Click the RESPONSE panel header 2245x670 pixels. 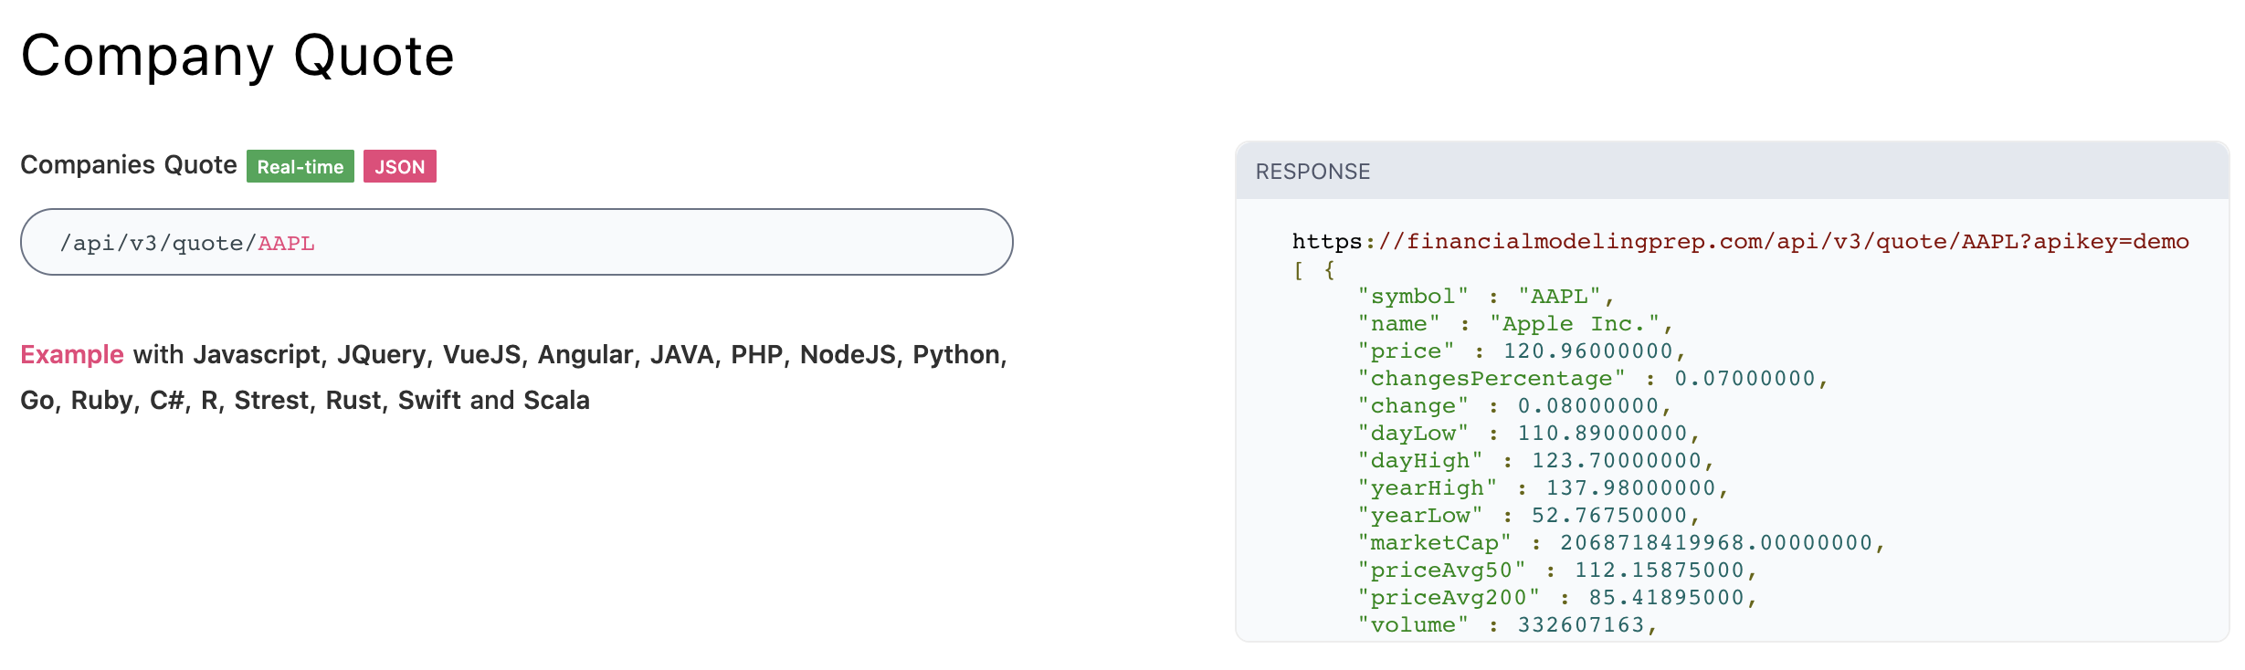(1732, 172)
